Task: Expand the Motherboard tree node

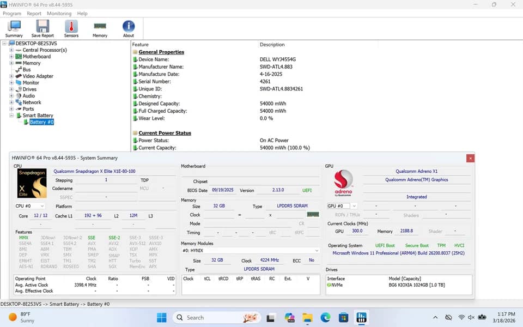Action: (x=11, y=56)
